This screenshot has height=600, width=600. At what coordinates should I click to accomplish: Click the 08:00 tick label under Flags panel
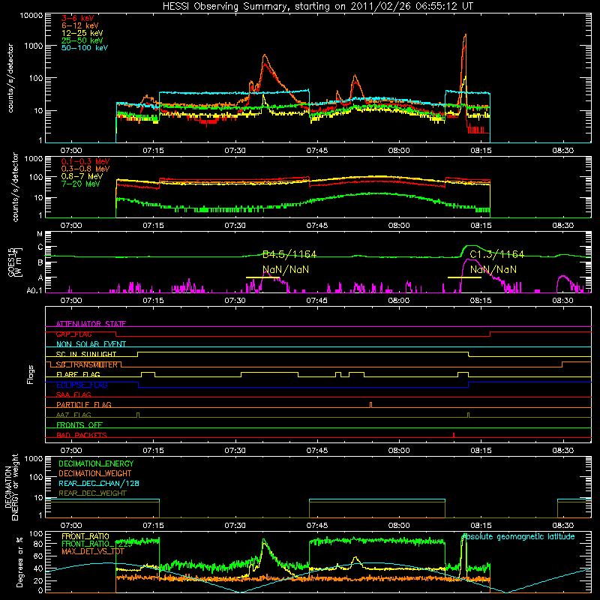point(399,451)
